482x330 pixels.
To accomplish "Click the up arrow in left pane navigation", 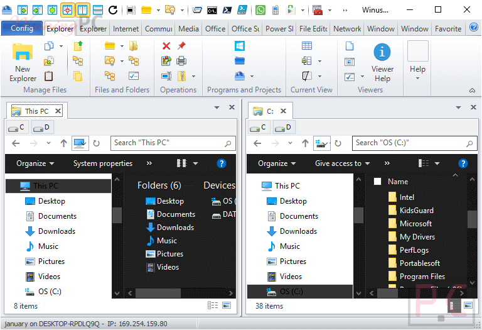I will click(63, 143).
